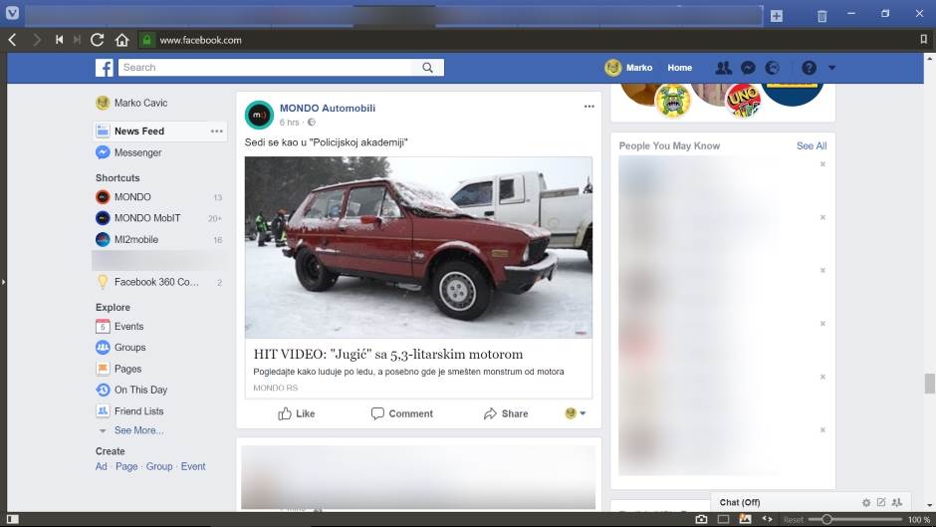The width and height of the screenshot is (936, 527).
Task: Click the Facebook logo icon
Action: (x=104, y=68)
